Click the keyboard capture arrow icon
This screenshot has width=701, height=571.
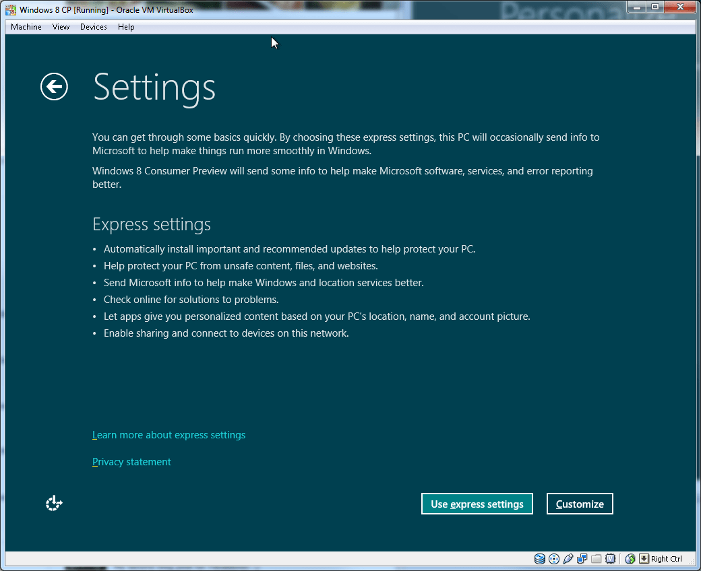point(644,559)
